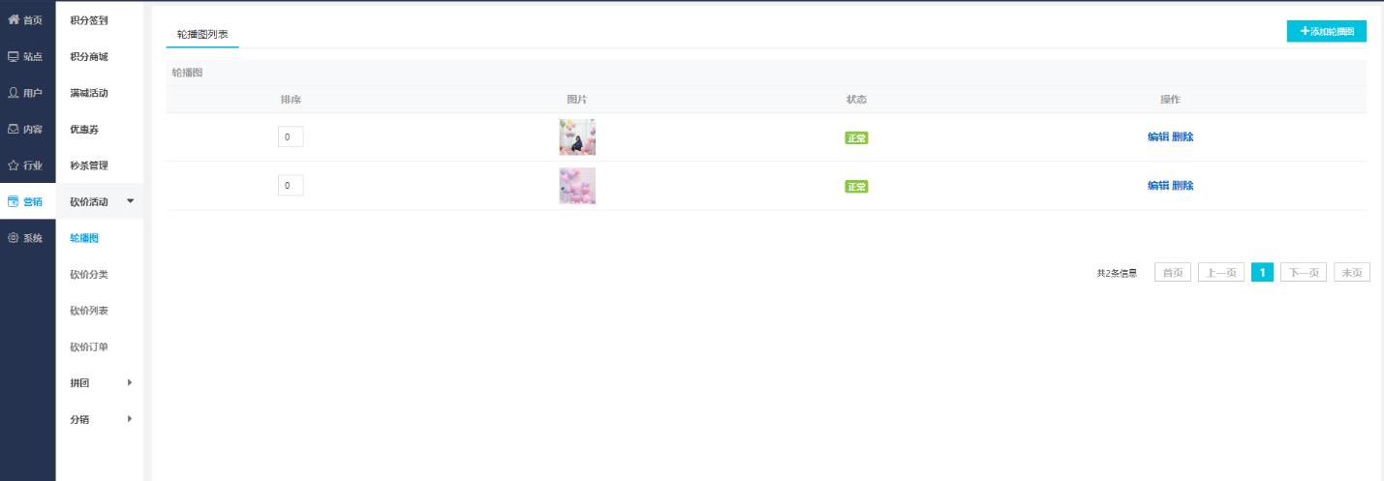
Task: Open the 系统 gear icon settings
Action: pos(14,238)
